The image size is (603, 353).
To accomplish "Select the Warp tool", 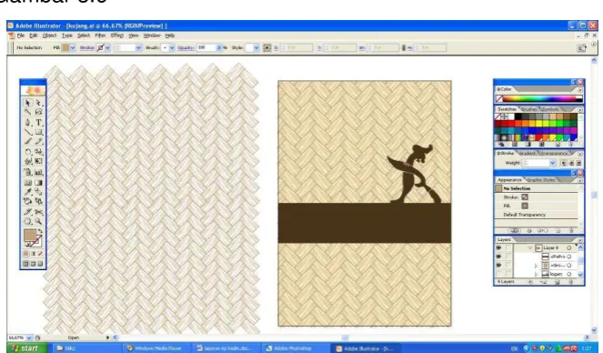I will tap(27, 161).
